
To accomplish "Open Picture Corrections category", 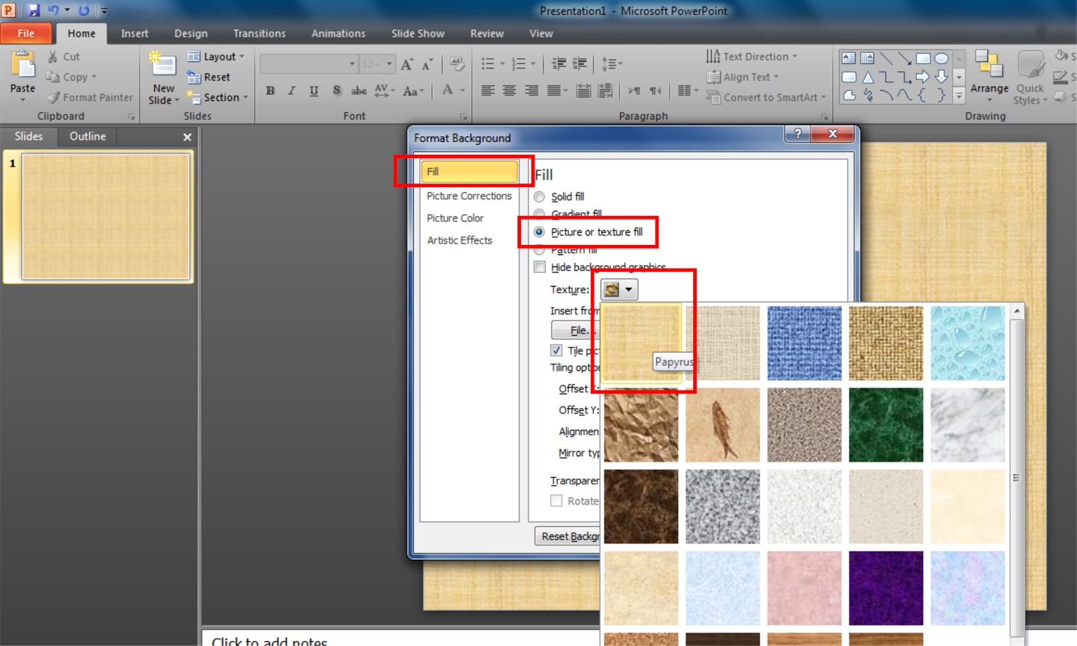I will coord(469,196).
